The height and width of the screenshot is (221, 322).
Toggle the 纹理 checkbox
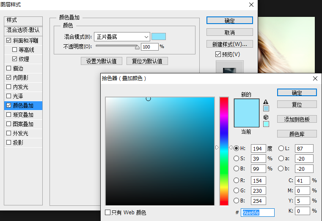(x=14, y=59)
